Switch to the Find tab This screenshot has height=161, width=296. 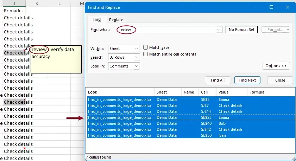tap(96, 20)
